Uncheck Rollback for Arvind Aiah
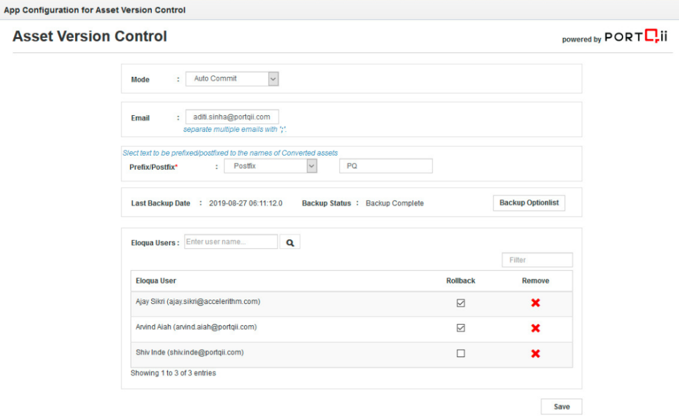Screen dimensions: 679x418 [461, 328]
